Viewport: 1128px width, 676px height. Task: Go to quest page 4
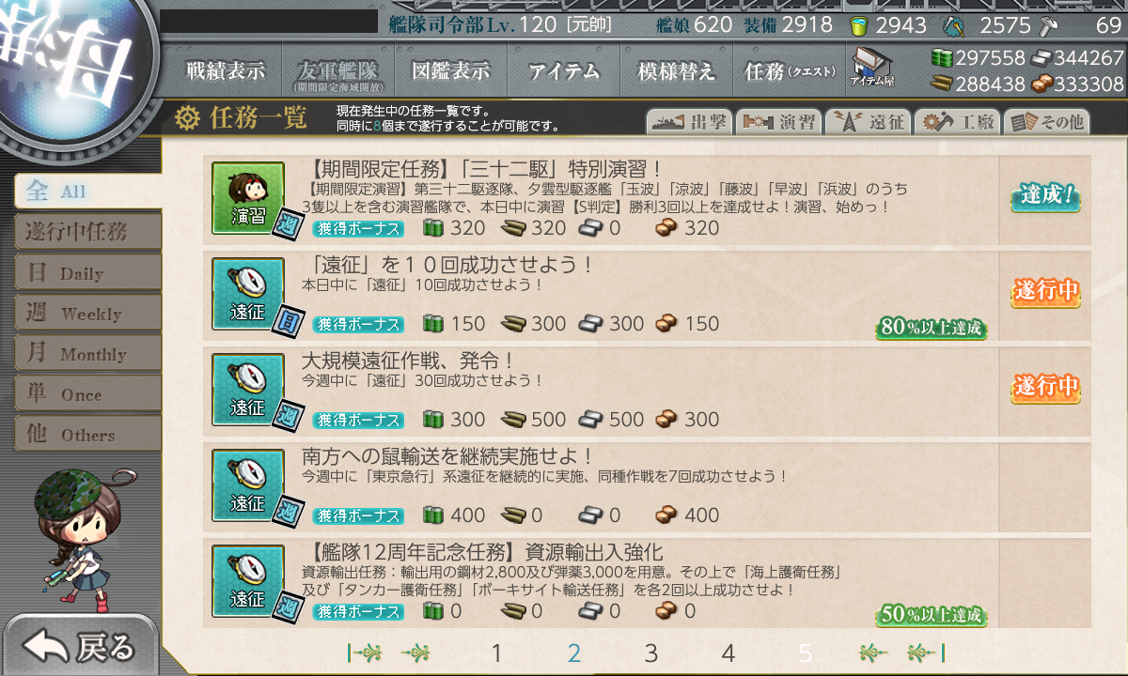pyautogui.click(x=728, y=653)
